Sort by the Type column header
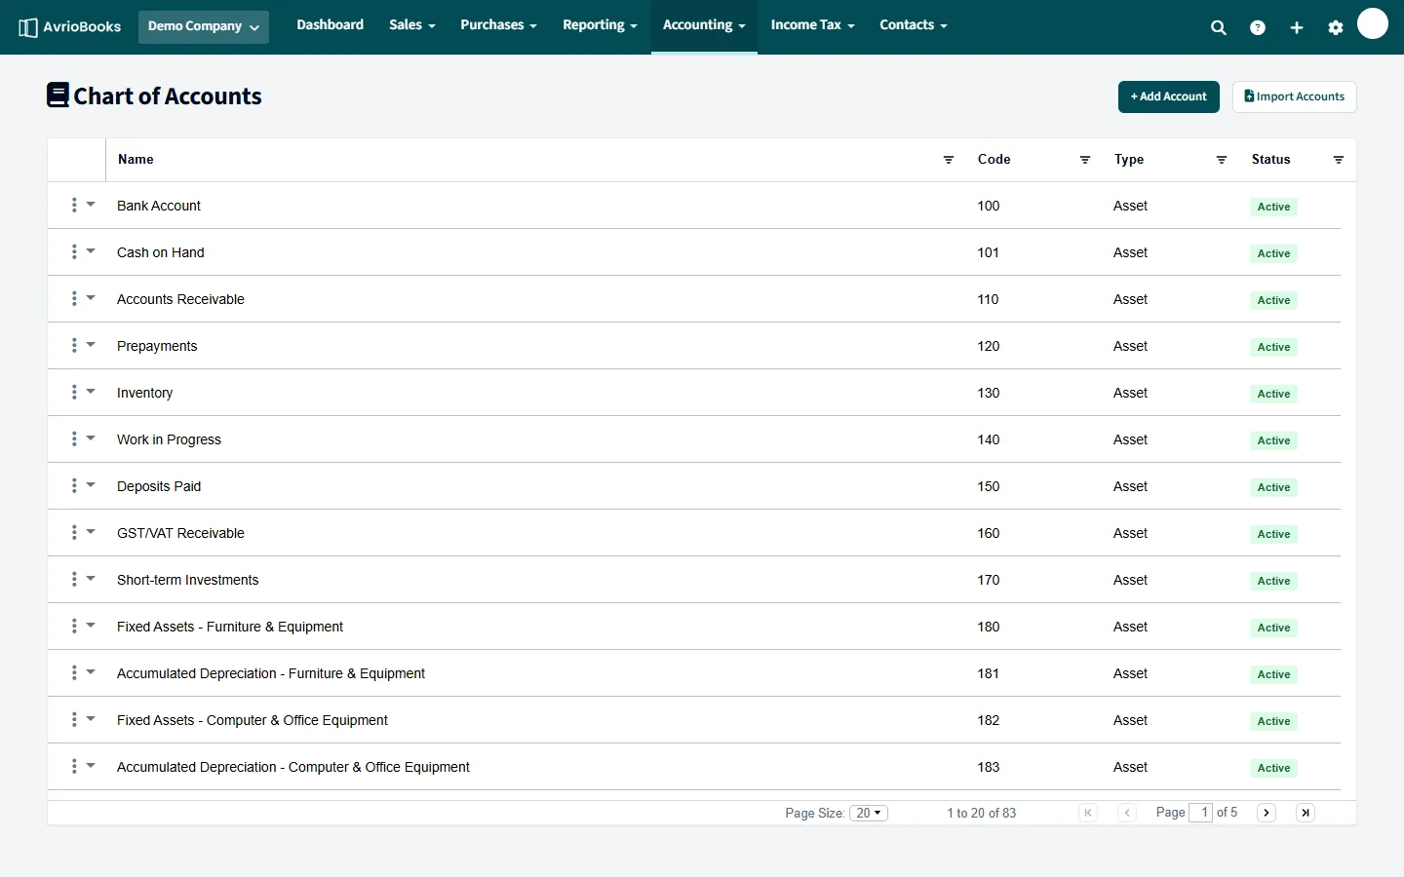This screenshot has height=877, width=1404. tap(1129, 160)
